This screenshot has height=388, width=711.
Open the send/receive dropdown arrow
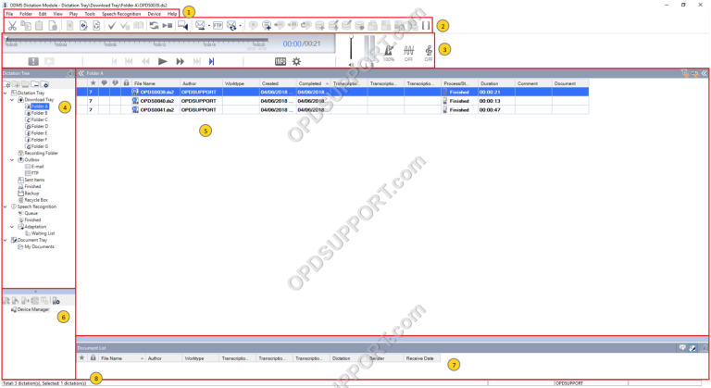[x=240, y=26]
